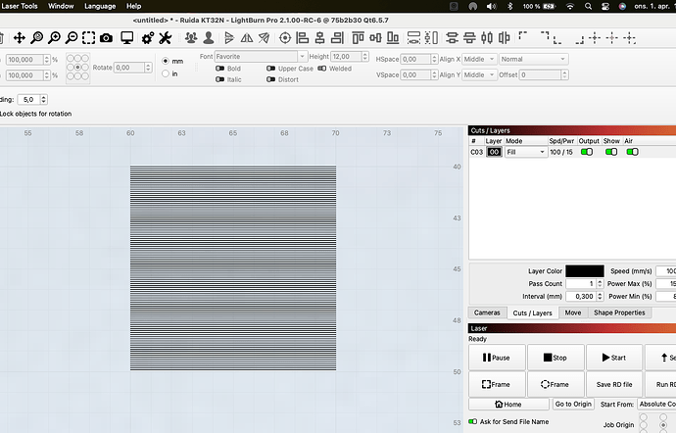Click the camera capture icon in toolbar
676x433 pixels.
pyautogui.click(x=106, y=38)
